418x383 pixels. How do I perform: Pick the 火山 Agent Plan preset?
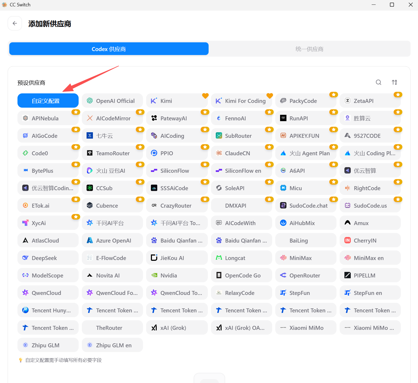306,153
